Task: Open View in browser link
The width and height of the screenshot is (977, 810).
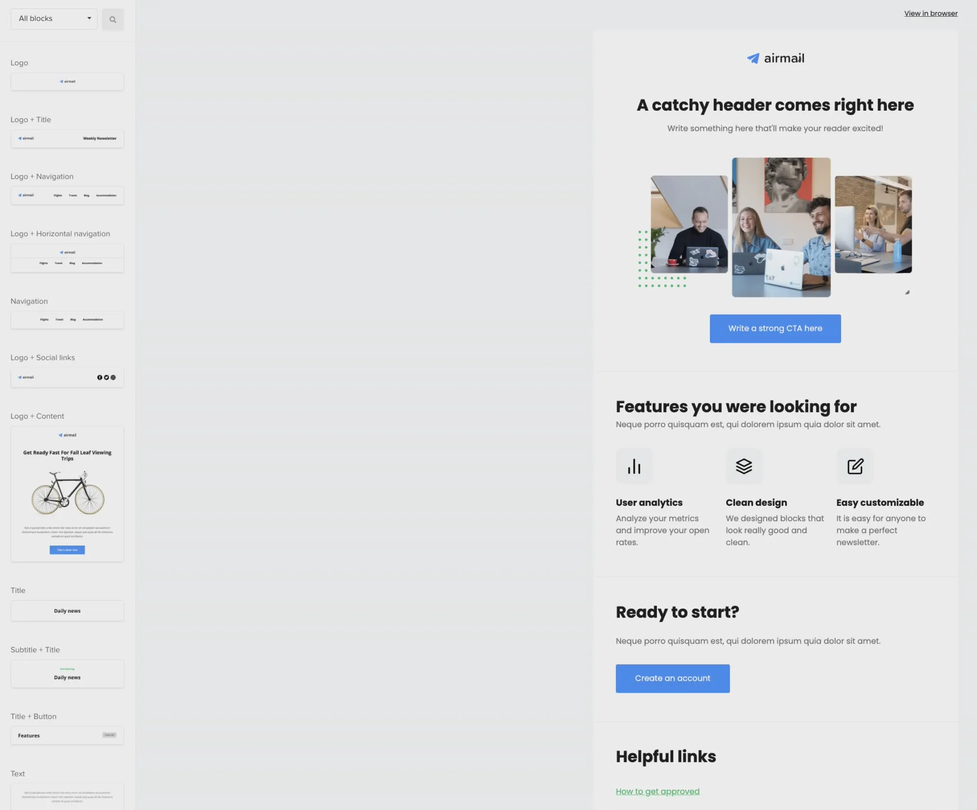Action: coord(931,13)
